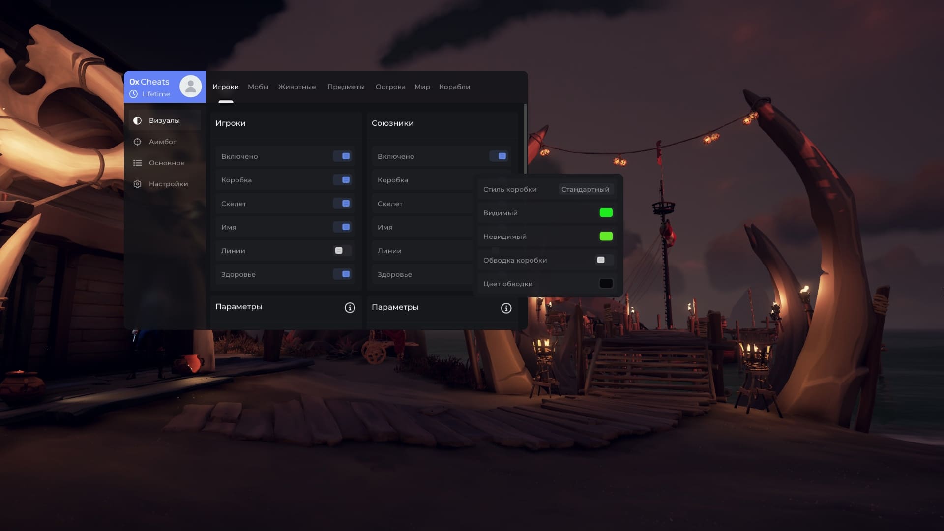
Task: Click the user avatar icon
Action: click(190, 87)
